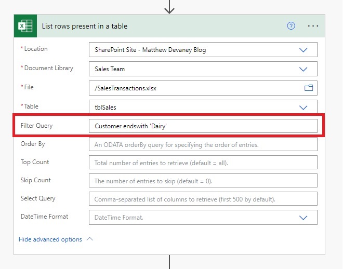Click the 'SharePoint Site - Matthew Devaney Blog' value
The height and width of the screenshot is (269, 343).
[150, 50]
